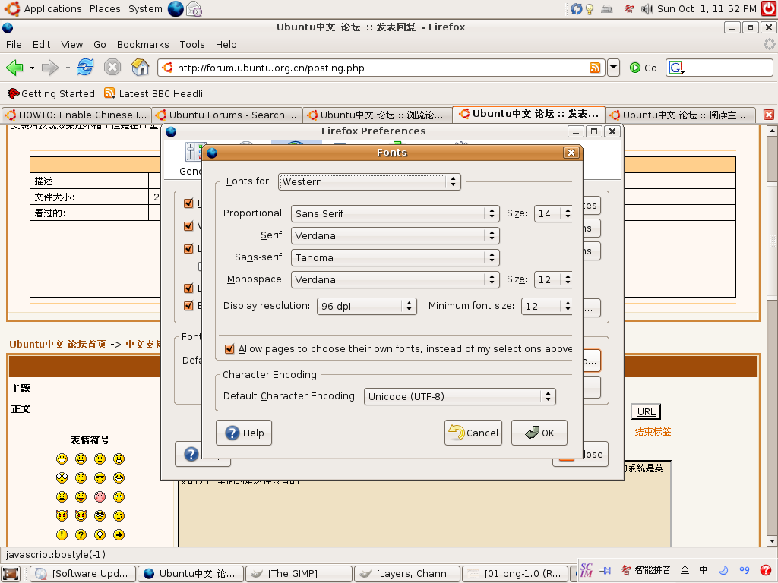Open Latest BBC Headlines bookmark
This screenshot has width=778, height=583.
click(158, 93)
